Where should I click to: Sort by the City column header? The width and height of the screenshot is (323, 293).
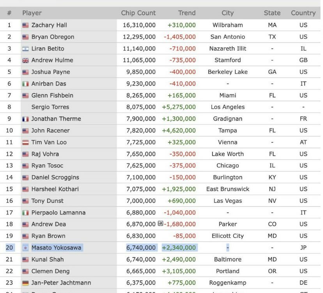pyautogui.click(x=227, y=13)
